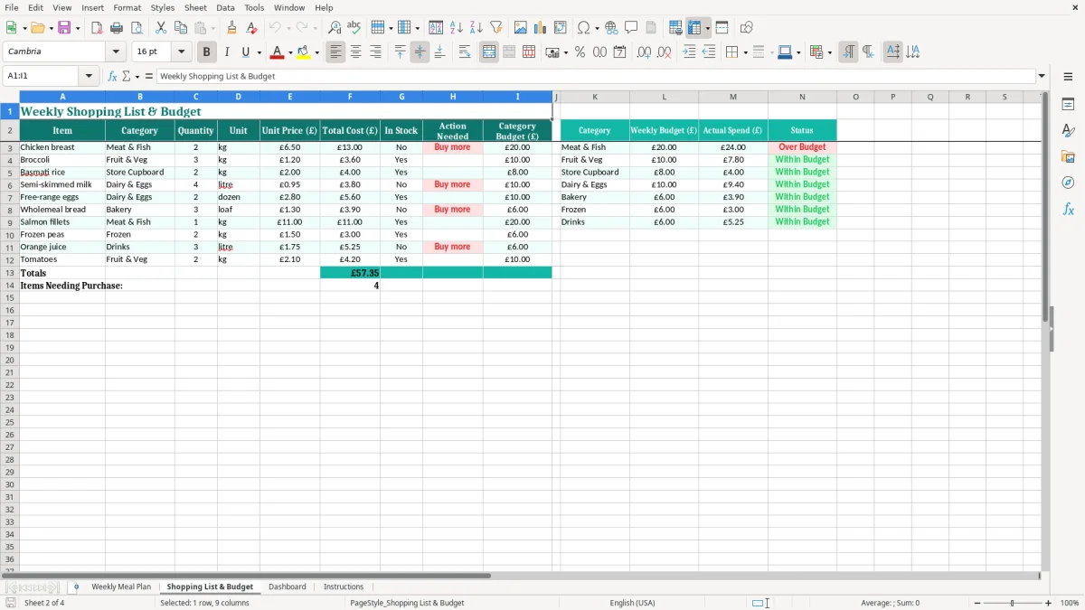Click Format as Percent icon
The image size is (1085, 610).
[x=580, y=52]
